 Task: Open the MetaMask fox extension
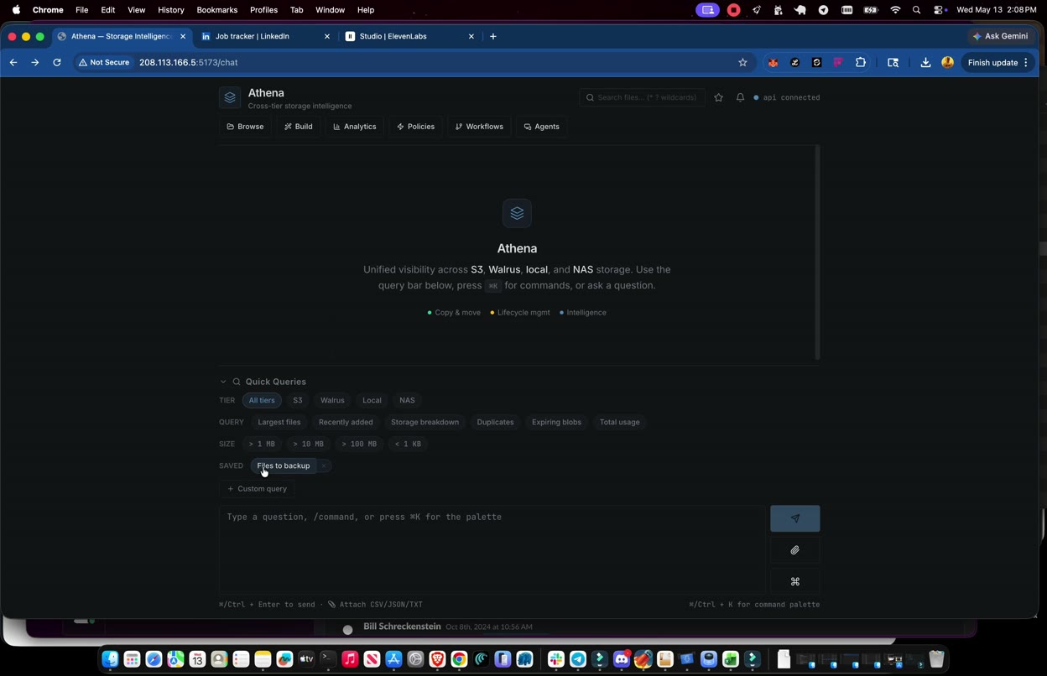tap(773, 63)
